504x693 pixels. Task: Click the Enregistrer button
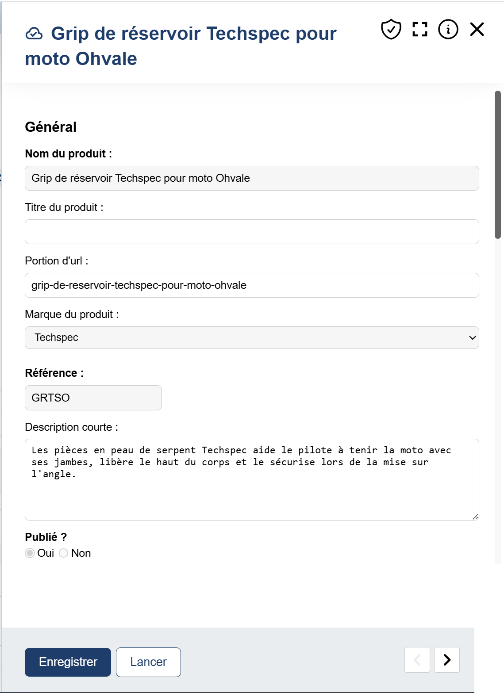pyautogui.click(x=68, y=662)
